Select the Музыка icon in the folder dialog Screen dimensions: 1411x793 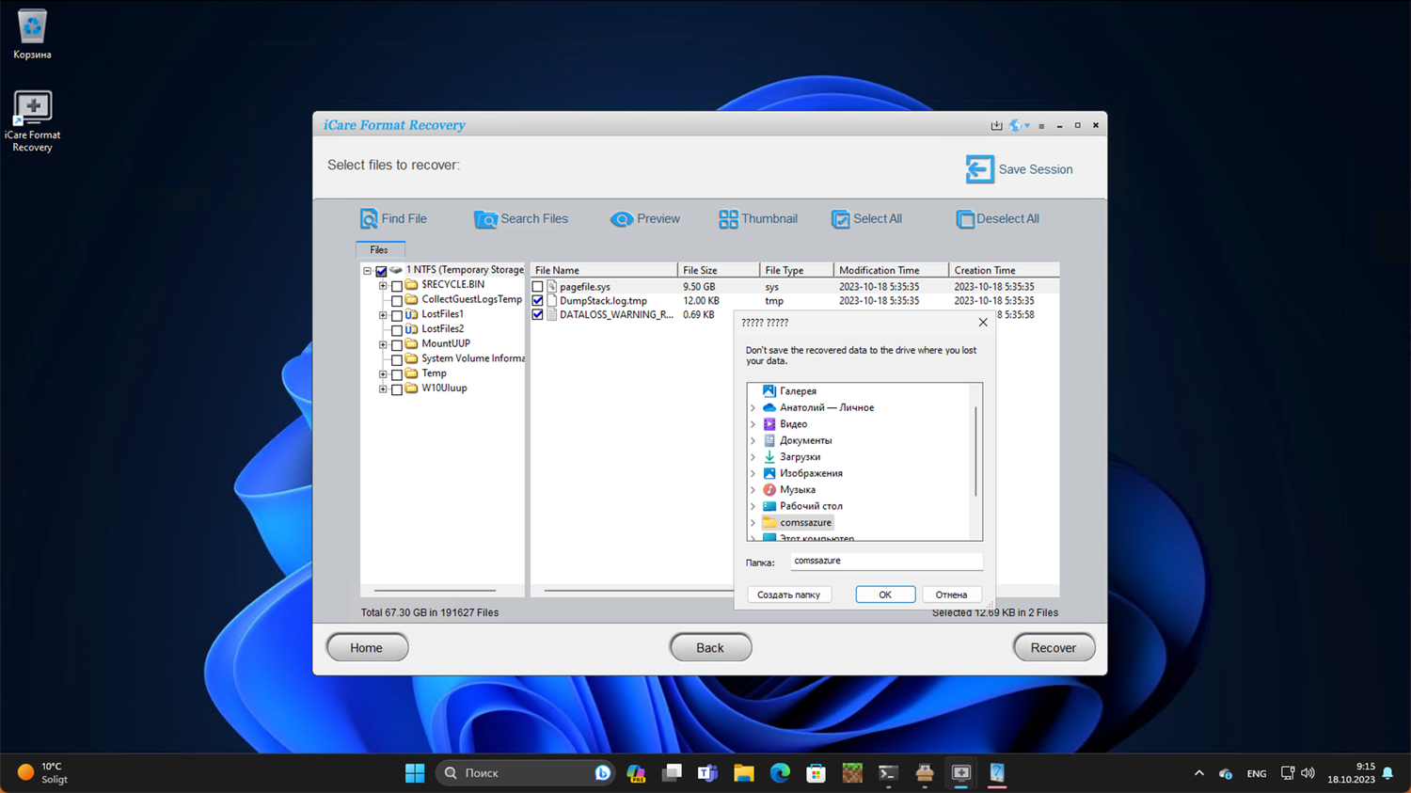(769, 490)
